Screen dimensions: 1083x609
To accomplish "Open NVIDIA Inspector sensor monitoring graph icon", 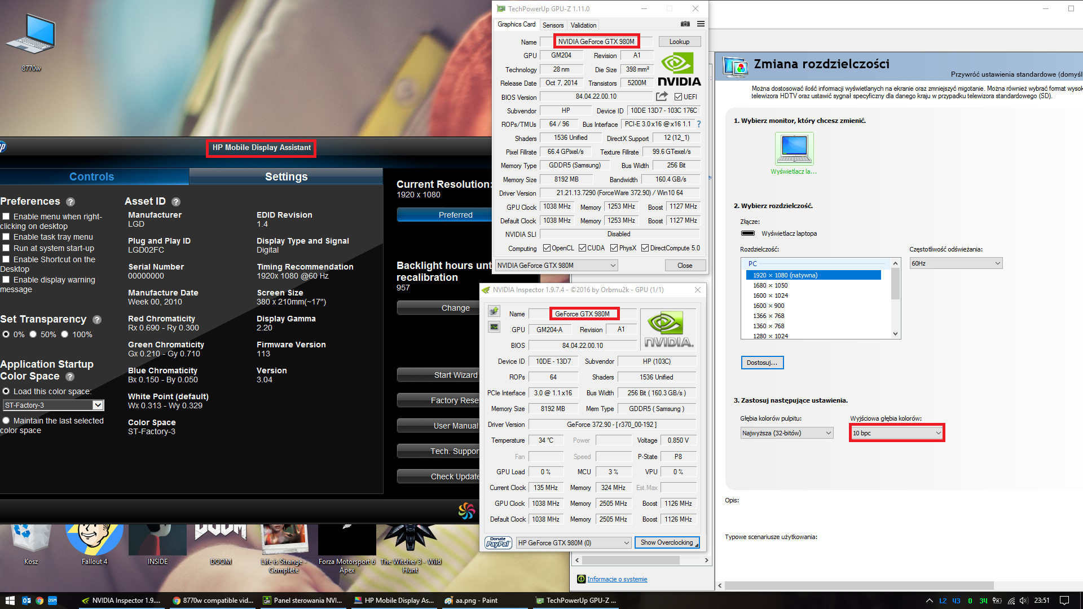I will click(494, 327).
